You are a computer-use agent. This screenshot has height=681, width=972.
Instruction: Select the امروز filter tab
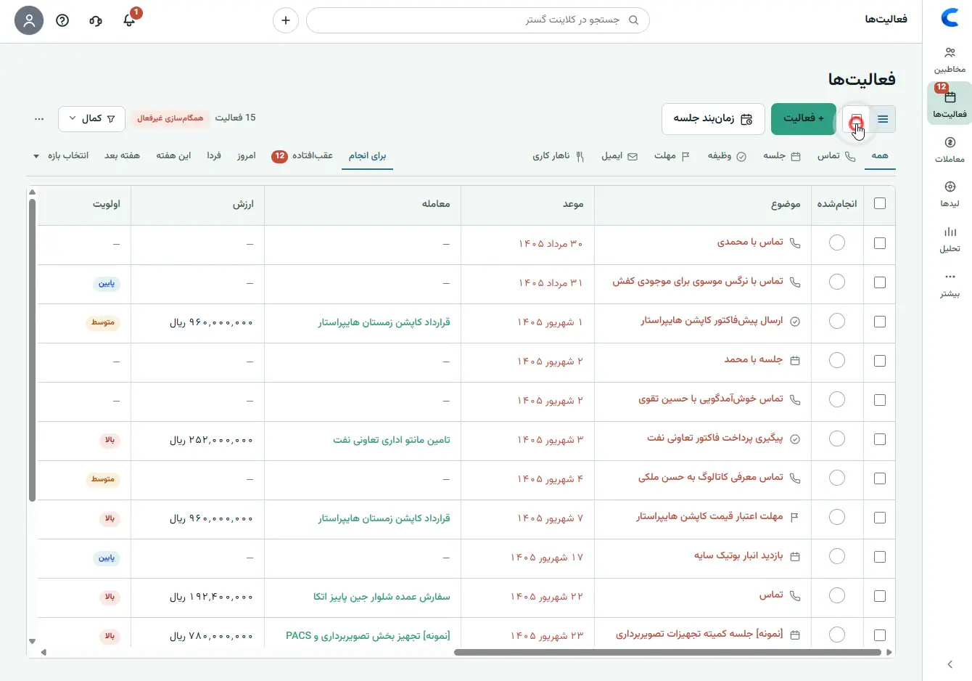tap(247, 156)
